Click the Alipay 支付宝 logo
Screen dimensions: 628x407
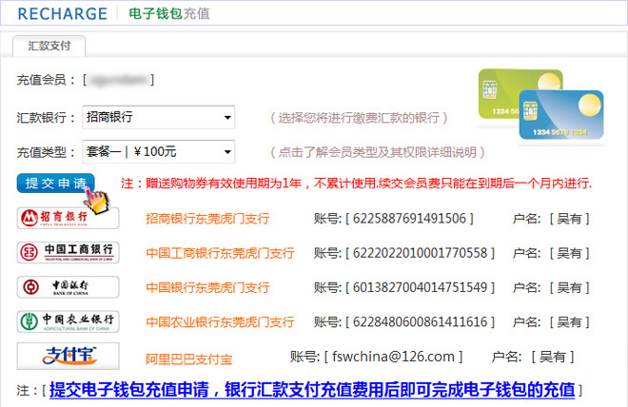[x=69, y=356]
